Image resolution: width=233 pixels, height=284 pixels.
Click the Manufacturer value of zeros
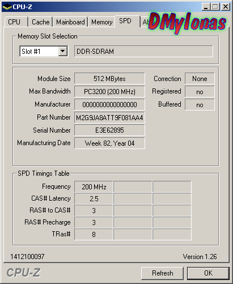109,104
